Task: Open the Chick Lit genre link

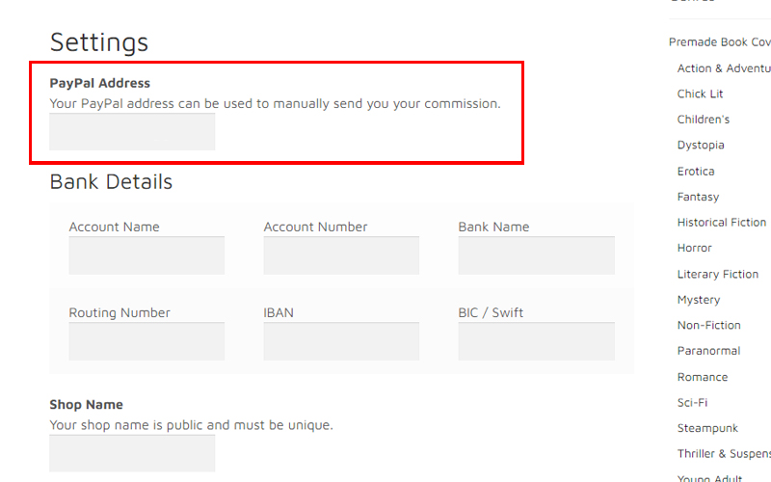Action: point(700,94)
